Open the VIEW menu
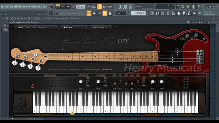 coord(25,6)
